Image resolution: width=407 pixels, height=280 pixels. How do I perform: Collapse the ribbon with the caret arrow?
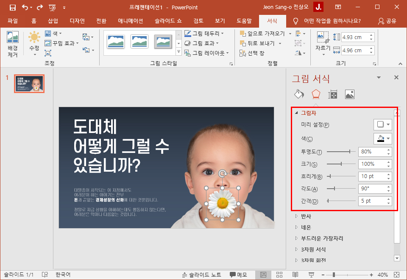(x=400, y=64)
